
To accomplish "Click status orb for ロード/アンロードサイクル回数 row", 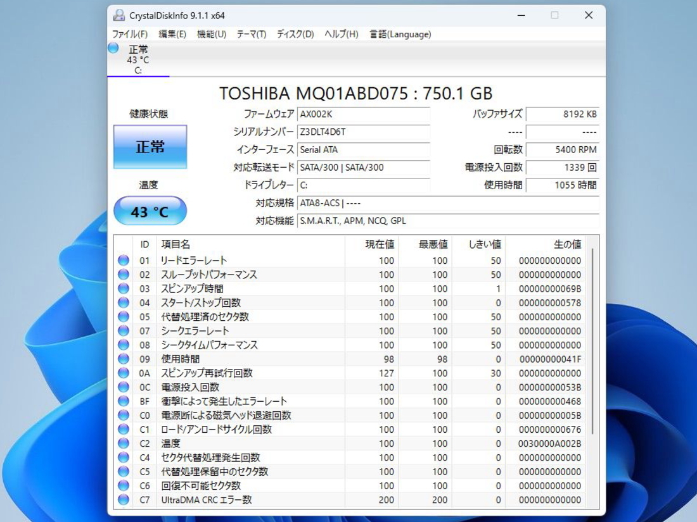I will point(124,429).
